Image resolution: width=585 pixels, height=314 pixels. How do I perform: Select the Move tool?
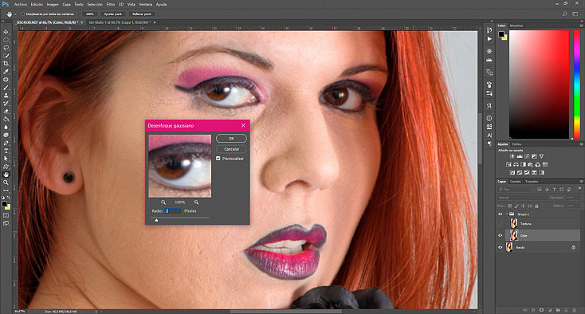tap(6, 32)
